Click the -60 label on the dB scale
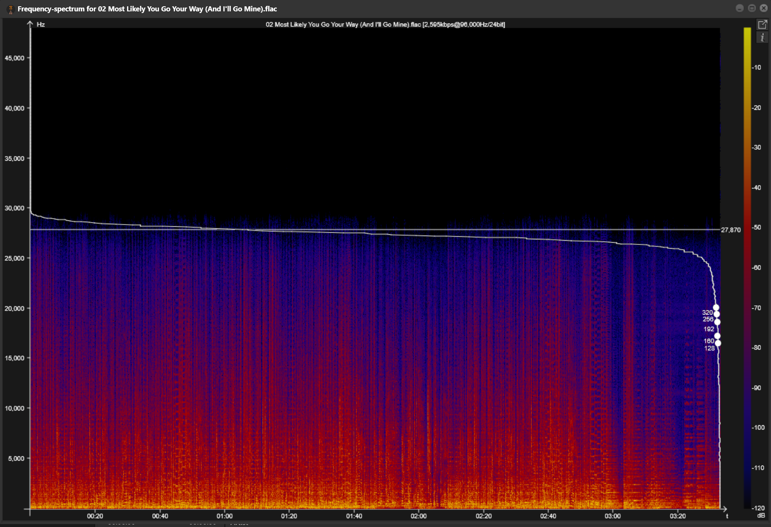 point(756,267)
